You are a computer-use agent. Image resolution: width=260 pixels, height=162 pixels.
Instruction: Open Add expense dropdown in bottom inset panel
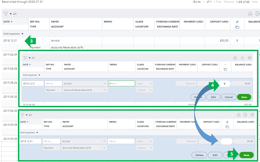click(x=37, y=133)
